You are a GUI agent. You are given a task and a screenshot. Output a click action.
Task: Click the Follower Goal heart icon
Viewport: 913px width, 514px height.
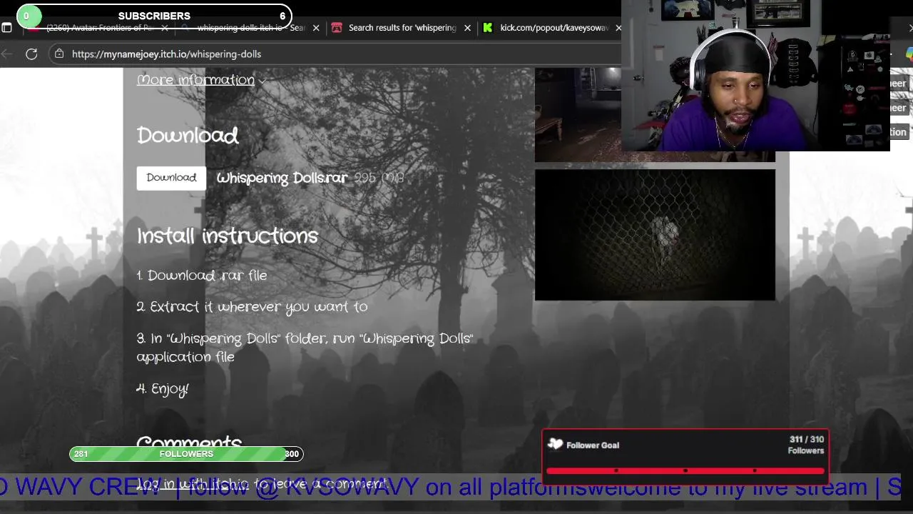point(555,445)
